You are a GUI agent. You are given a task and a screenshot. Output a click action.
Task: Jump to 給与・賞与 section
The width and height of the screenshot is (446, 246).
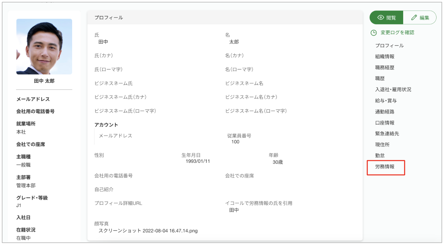tap(386, 101)
